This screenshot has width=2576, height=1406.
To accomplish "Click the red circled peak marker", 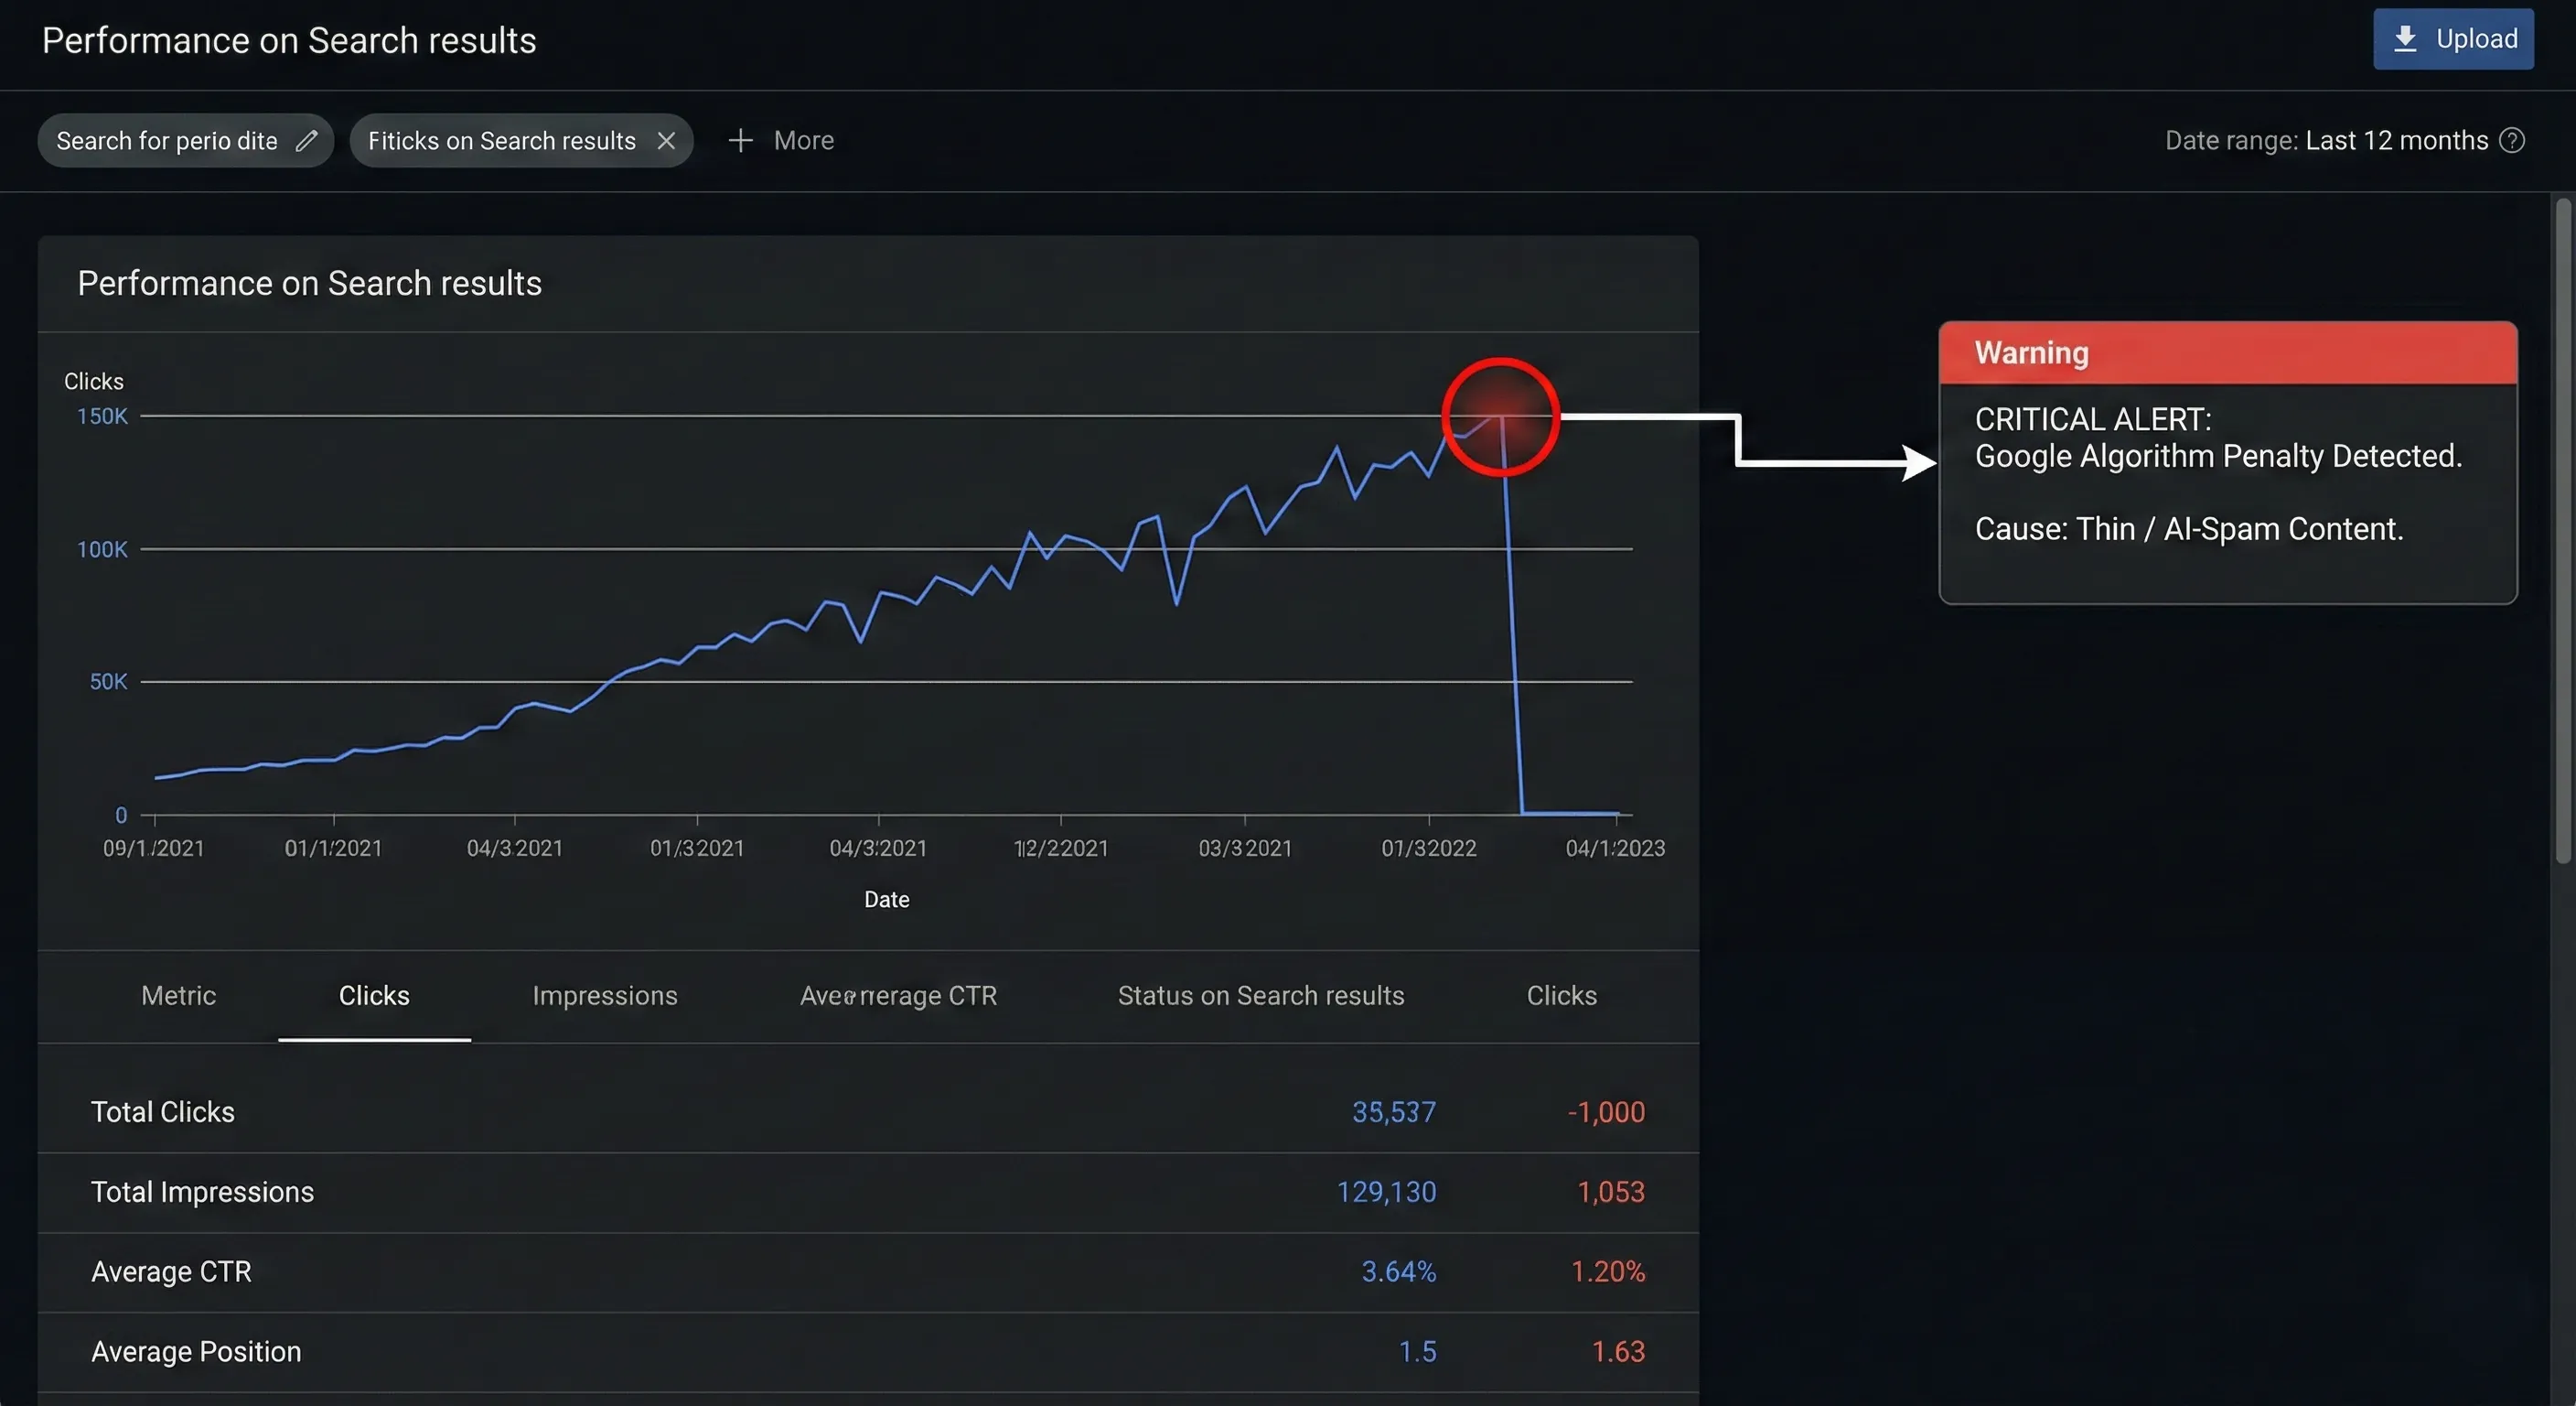I will 1500,416.
